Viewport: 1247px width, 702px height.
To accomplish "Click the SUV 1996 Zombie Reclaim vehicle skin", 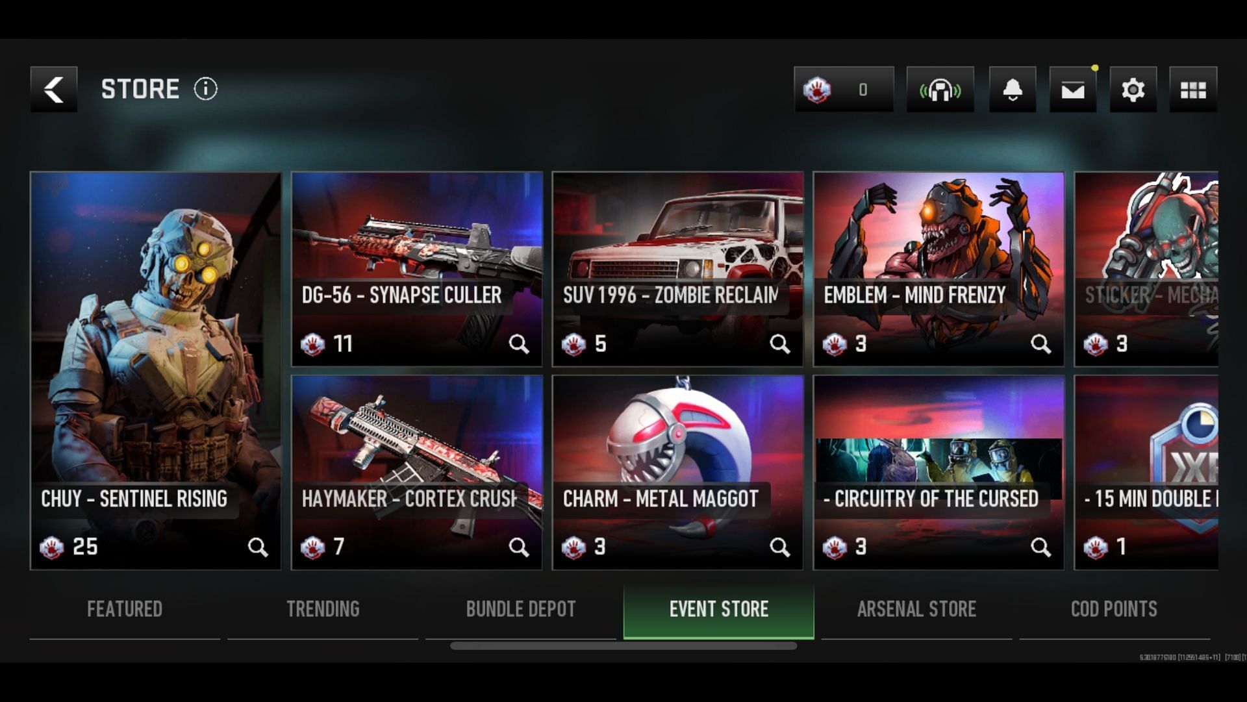I will (677, 267).
